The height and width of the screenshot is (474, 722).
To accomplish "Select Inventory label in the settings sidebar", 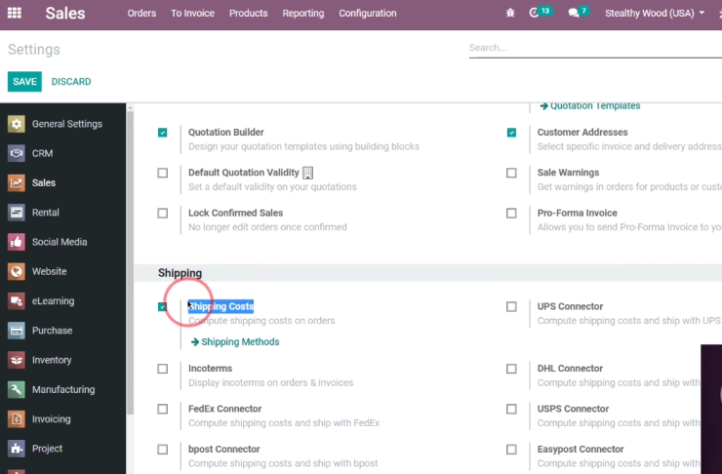I will (52, 360).
